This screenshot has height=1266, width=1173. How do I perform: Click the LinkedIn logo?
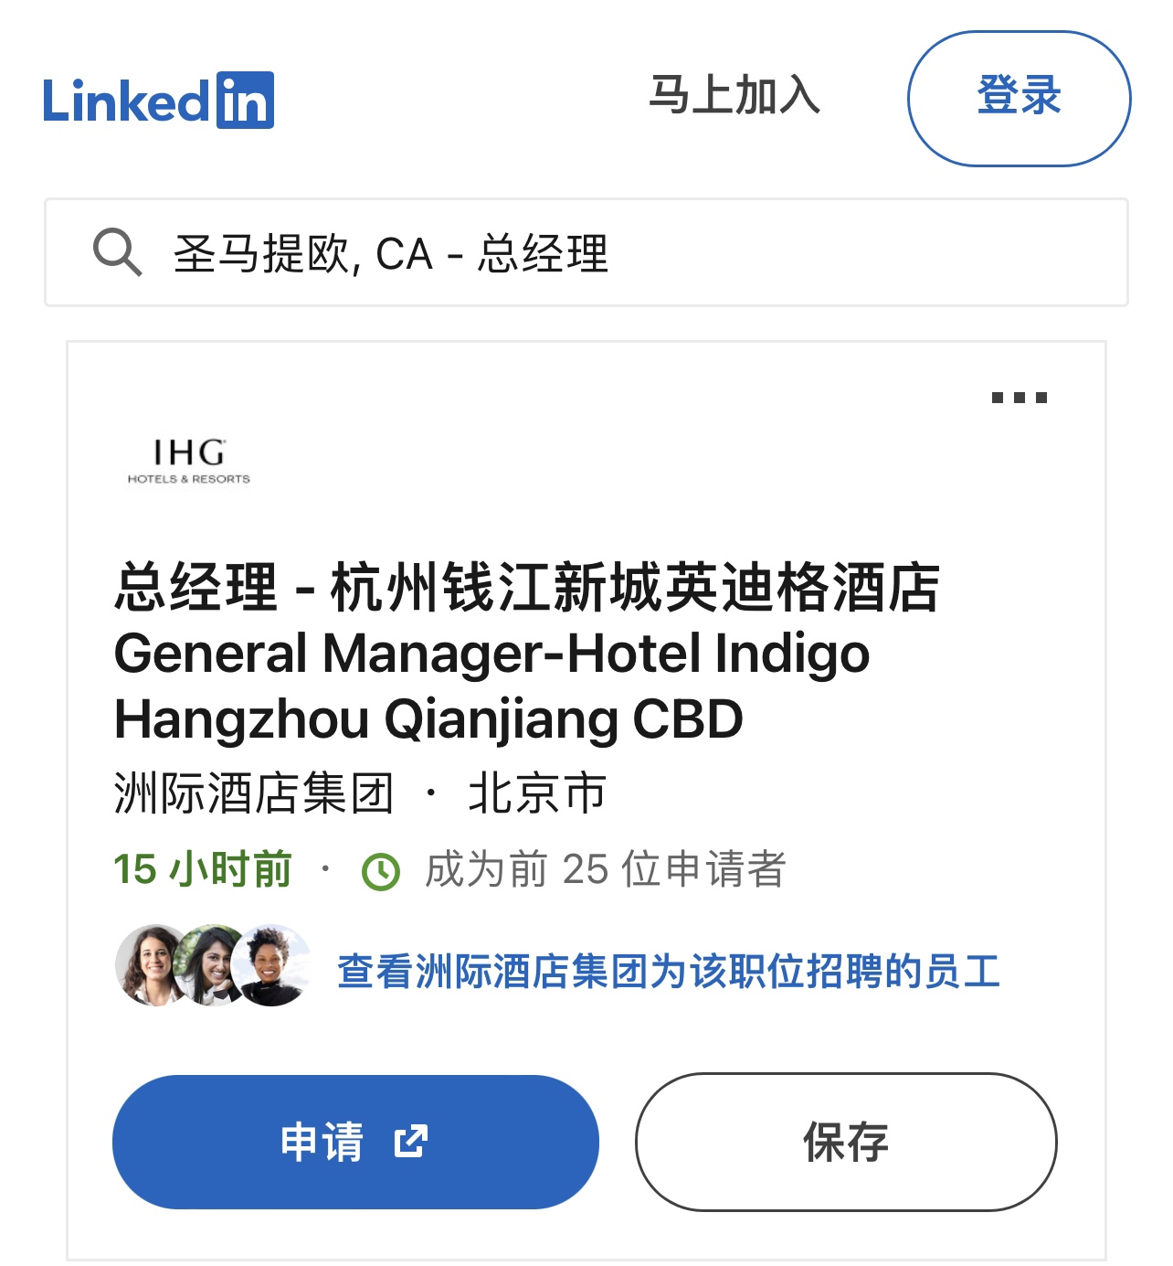[158, 100]
